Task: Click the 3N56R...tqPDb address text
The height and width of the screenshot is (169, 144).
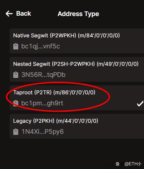Action: point(43,75)
